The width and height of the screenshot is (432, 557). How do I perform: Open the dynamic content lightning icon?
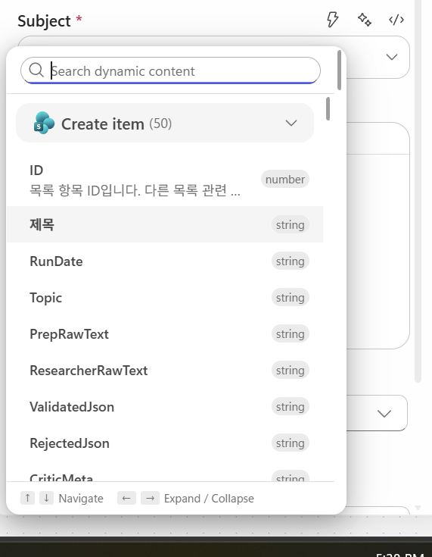pos(332,19)
